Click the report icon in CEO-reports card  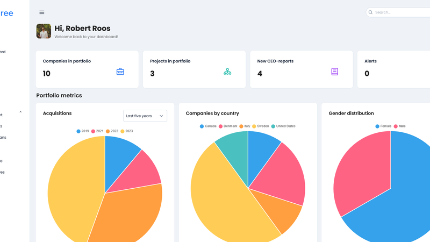tap(335, 72)
